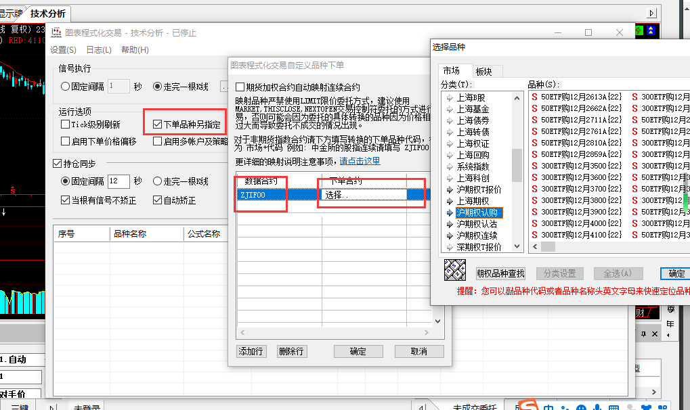
Task: Expand the 深期权T报价 category
Action: pyautogui.click(x=450, y=247)
